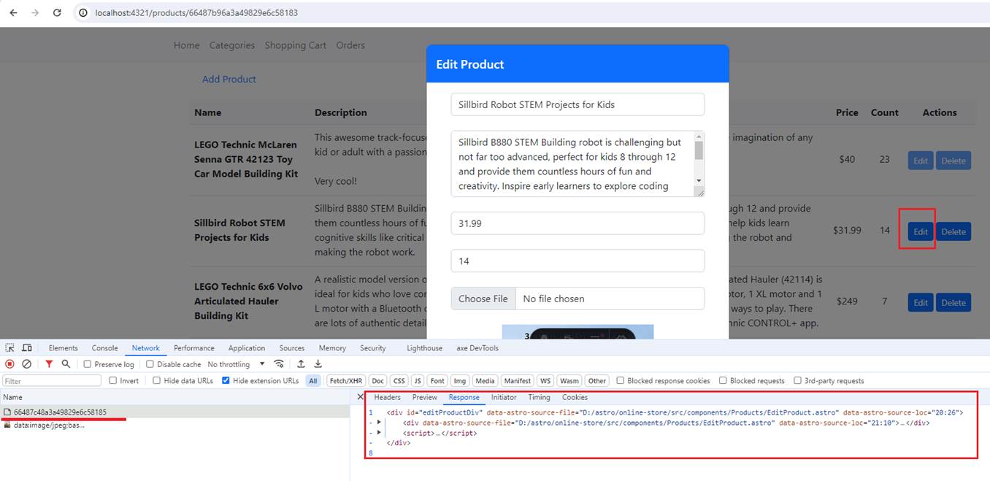Viewport: 990px width, 481px height.
Task: Uncheck Hide extension URLs
Action: coord(226,380)
